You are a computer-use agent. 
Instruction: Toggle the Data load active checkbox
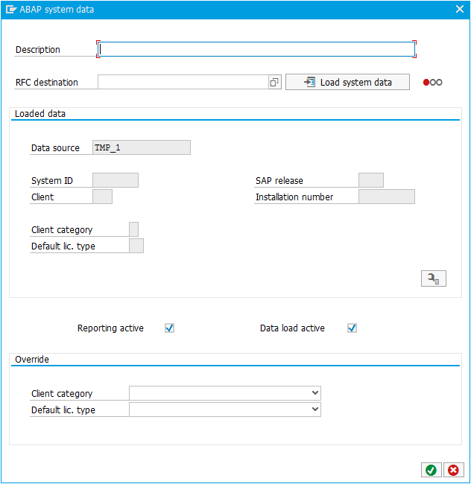(x=352, y=328)
